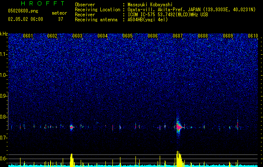
Task: Click the meteor count label
Action: (59, 13)
